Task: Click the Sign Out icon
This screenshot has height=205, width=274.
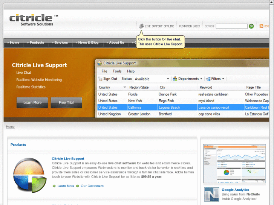Action: (100, 79)
